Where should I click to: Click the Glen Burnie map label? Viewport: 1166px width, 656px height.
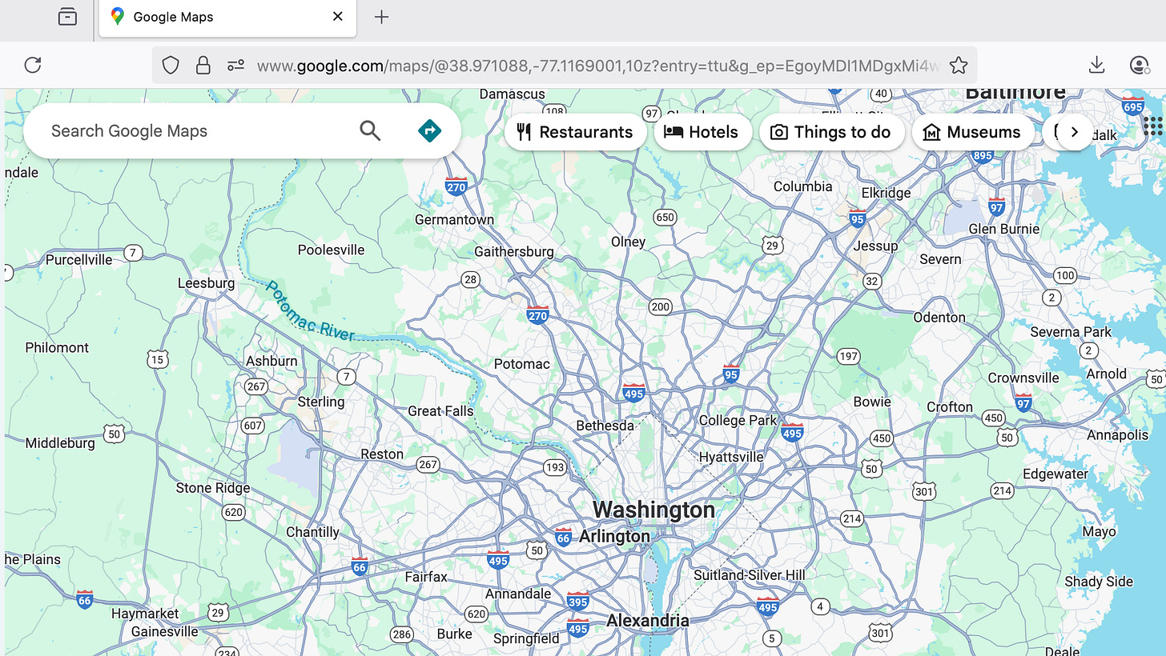pyautogui.click(x=1003, y=229)
